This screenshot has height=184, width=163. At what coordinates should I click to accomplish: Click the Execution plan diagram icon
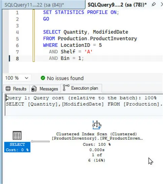coord(66,88)
